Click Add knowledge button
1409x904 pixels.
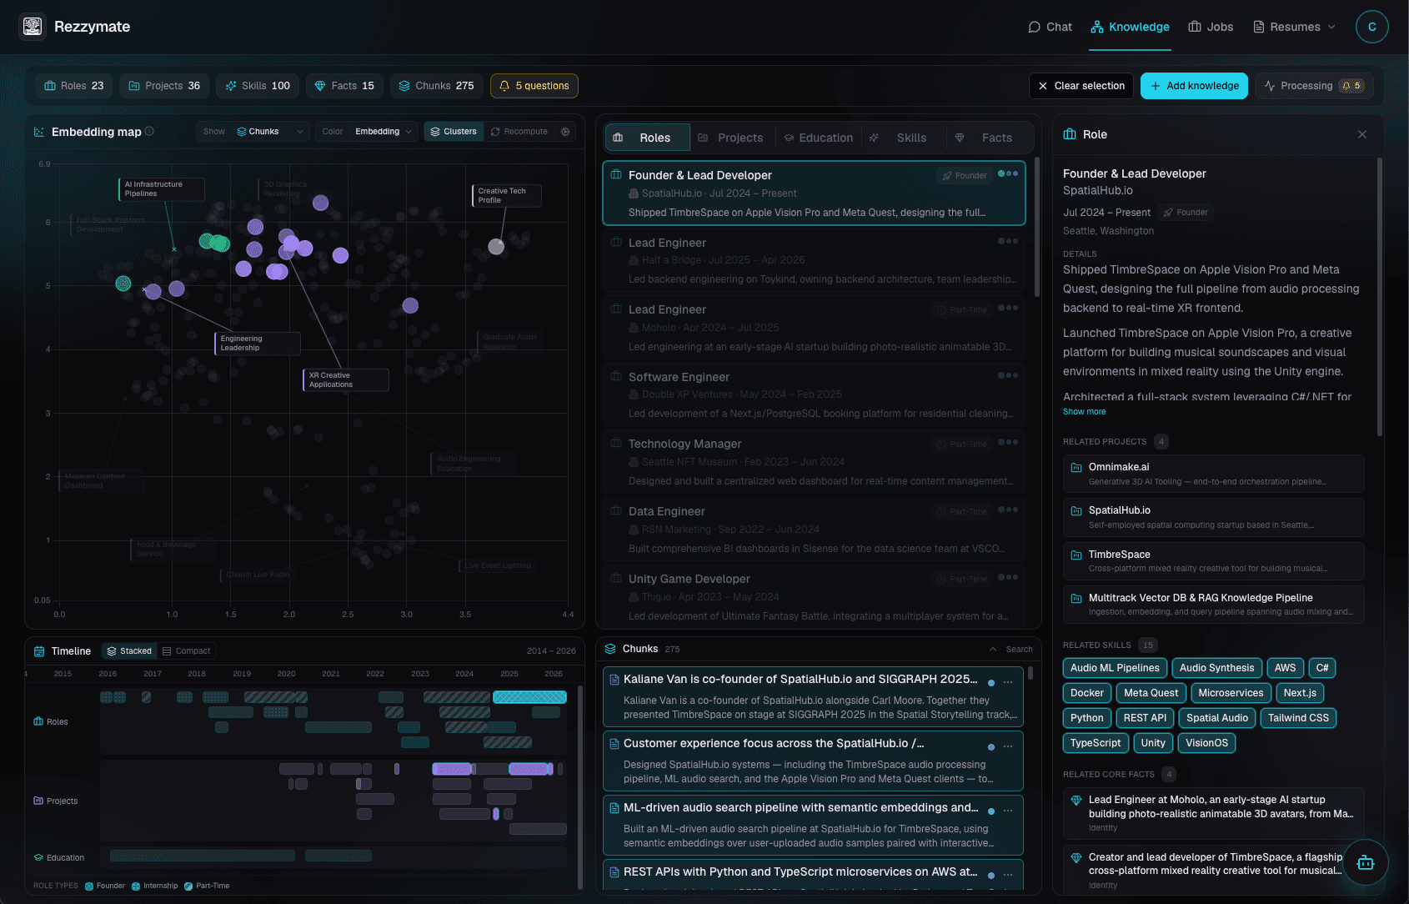tap(1194, 86)
